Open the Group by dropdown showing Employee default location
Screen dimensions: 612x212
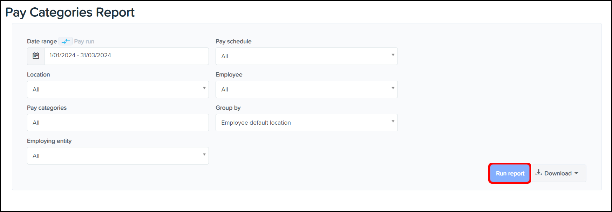click(x=306, y=123)
